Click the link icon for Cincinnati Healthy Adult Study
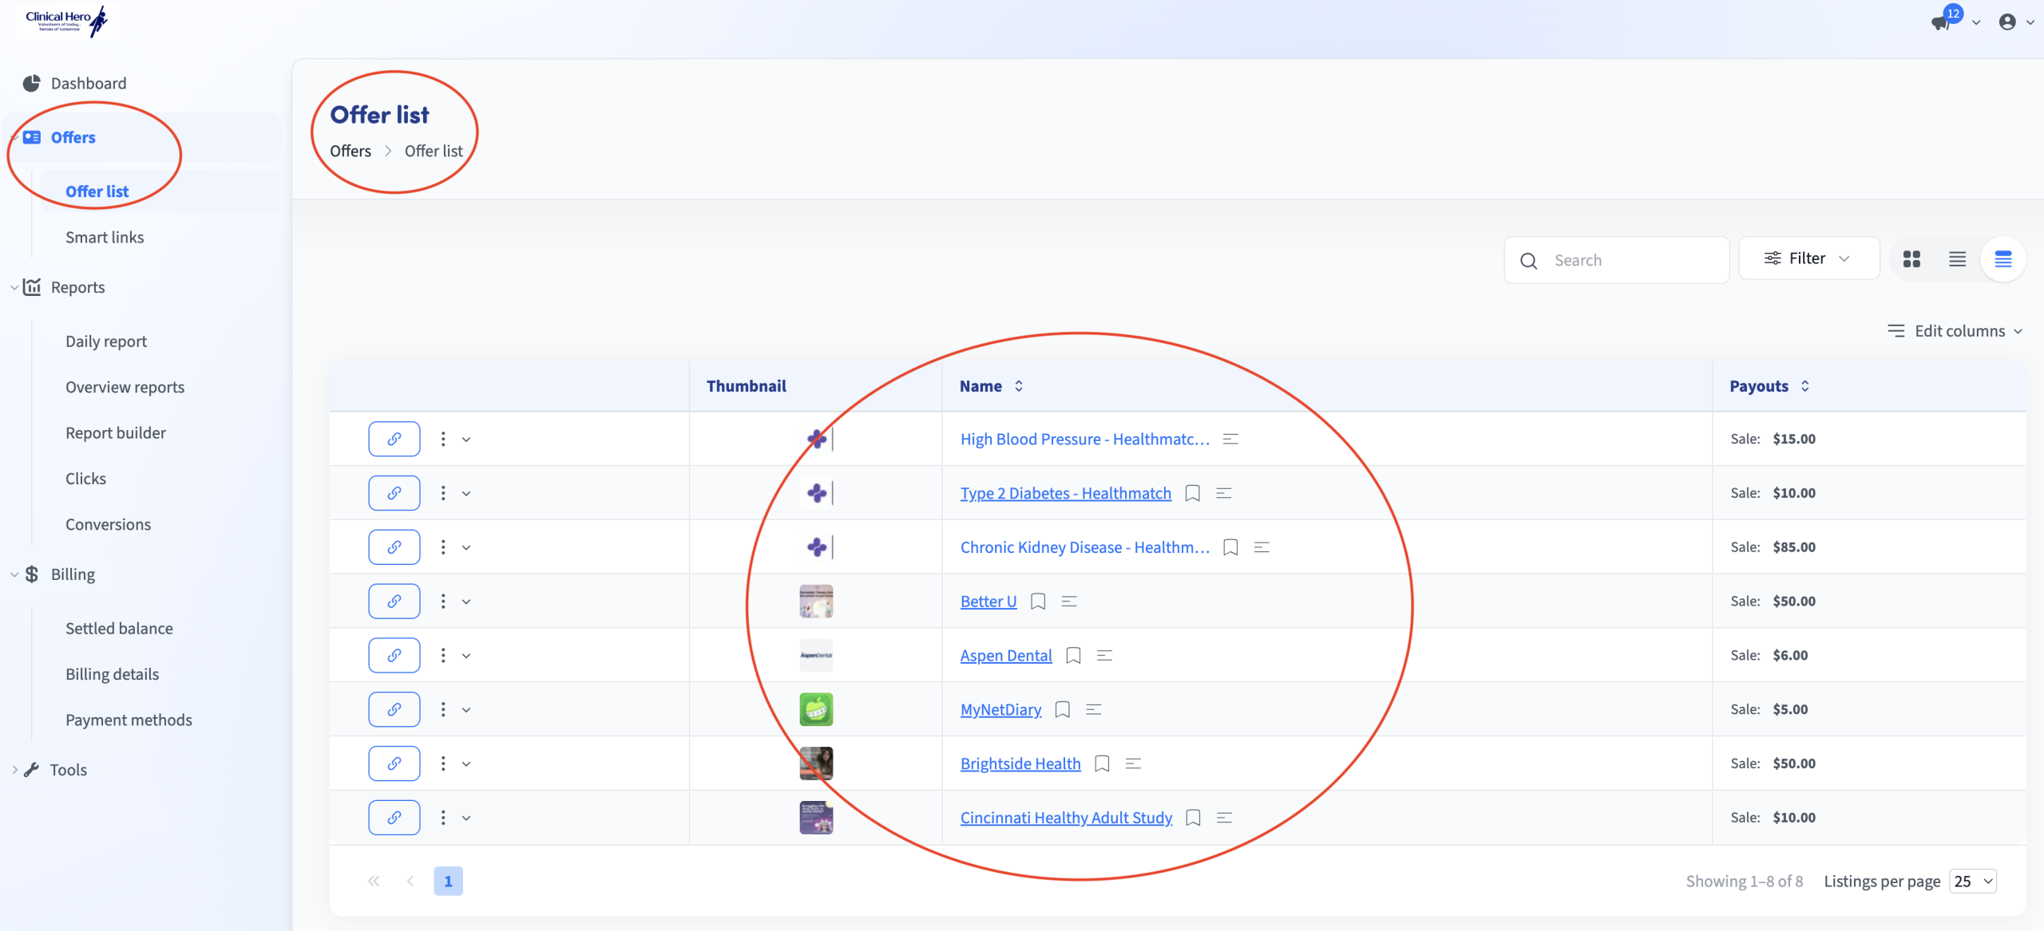2044x931 pixels. [x=394, y=818]
